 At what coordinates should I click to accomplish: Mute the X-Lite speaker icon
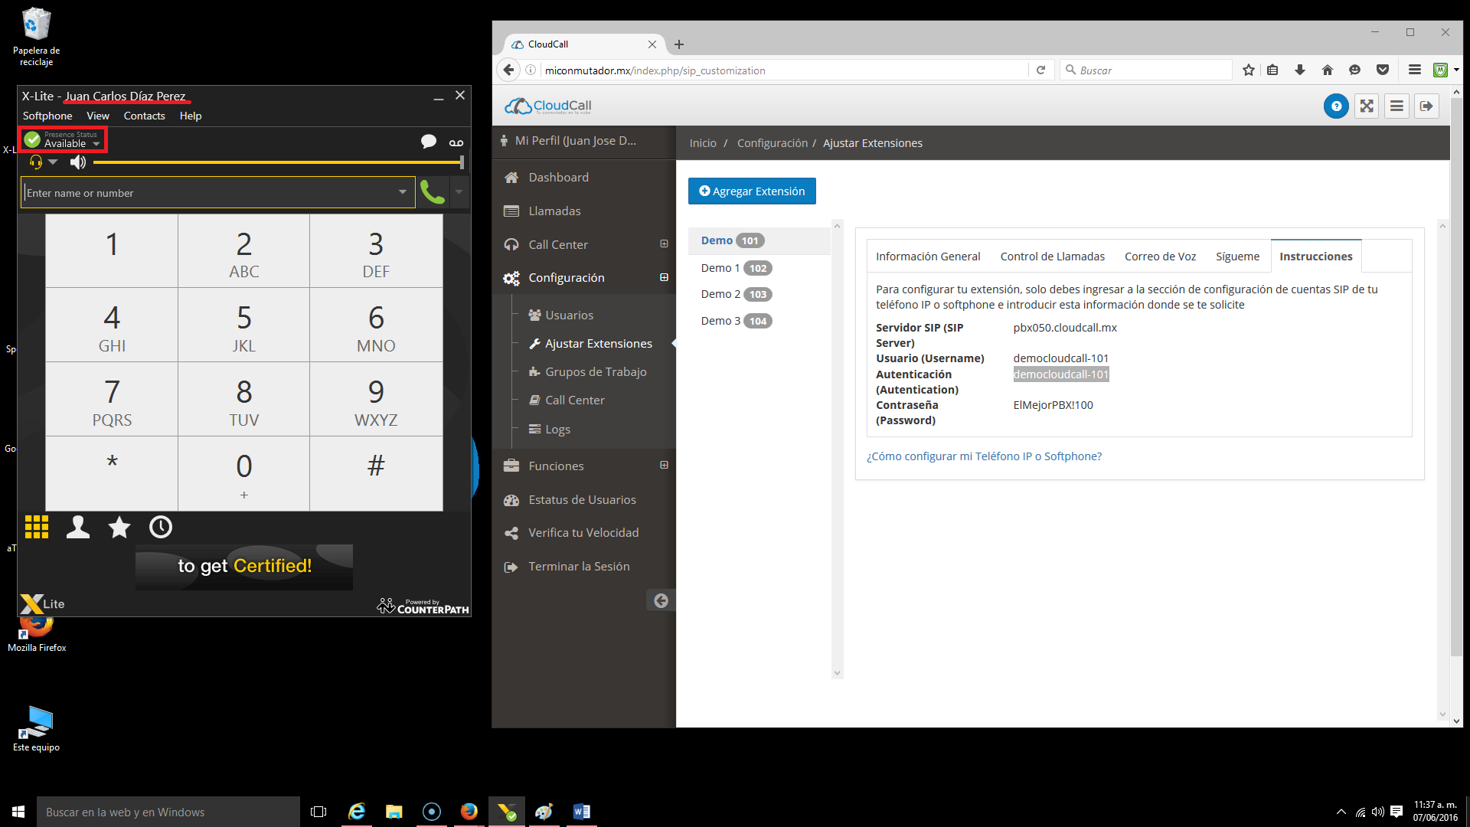point(78,162)
